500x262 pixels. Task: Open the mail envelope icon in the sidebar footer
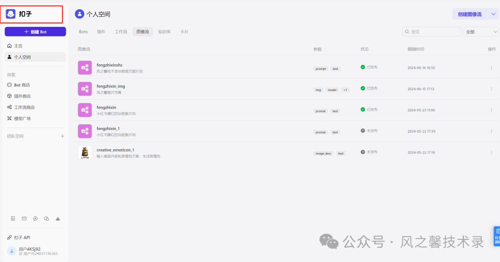[x=24, y=219]
